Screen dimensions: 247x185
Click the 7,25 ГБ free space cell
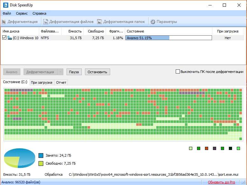pyautogui.click(x=98, y=38)
